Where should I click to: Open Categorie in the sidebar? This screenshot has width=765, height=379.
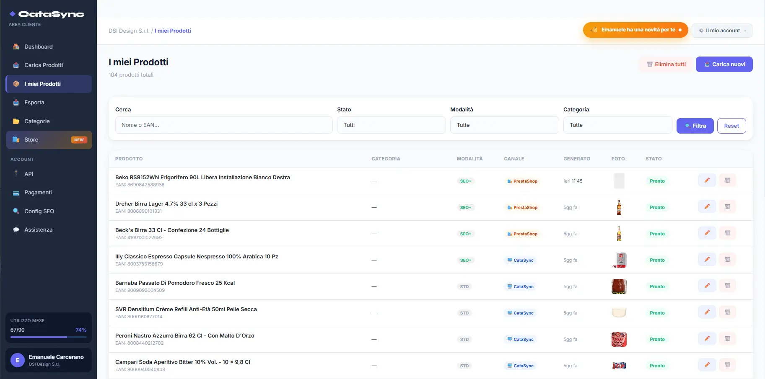click(49, 121)
